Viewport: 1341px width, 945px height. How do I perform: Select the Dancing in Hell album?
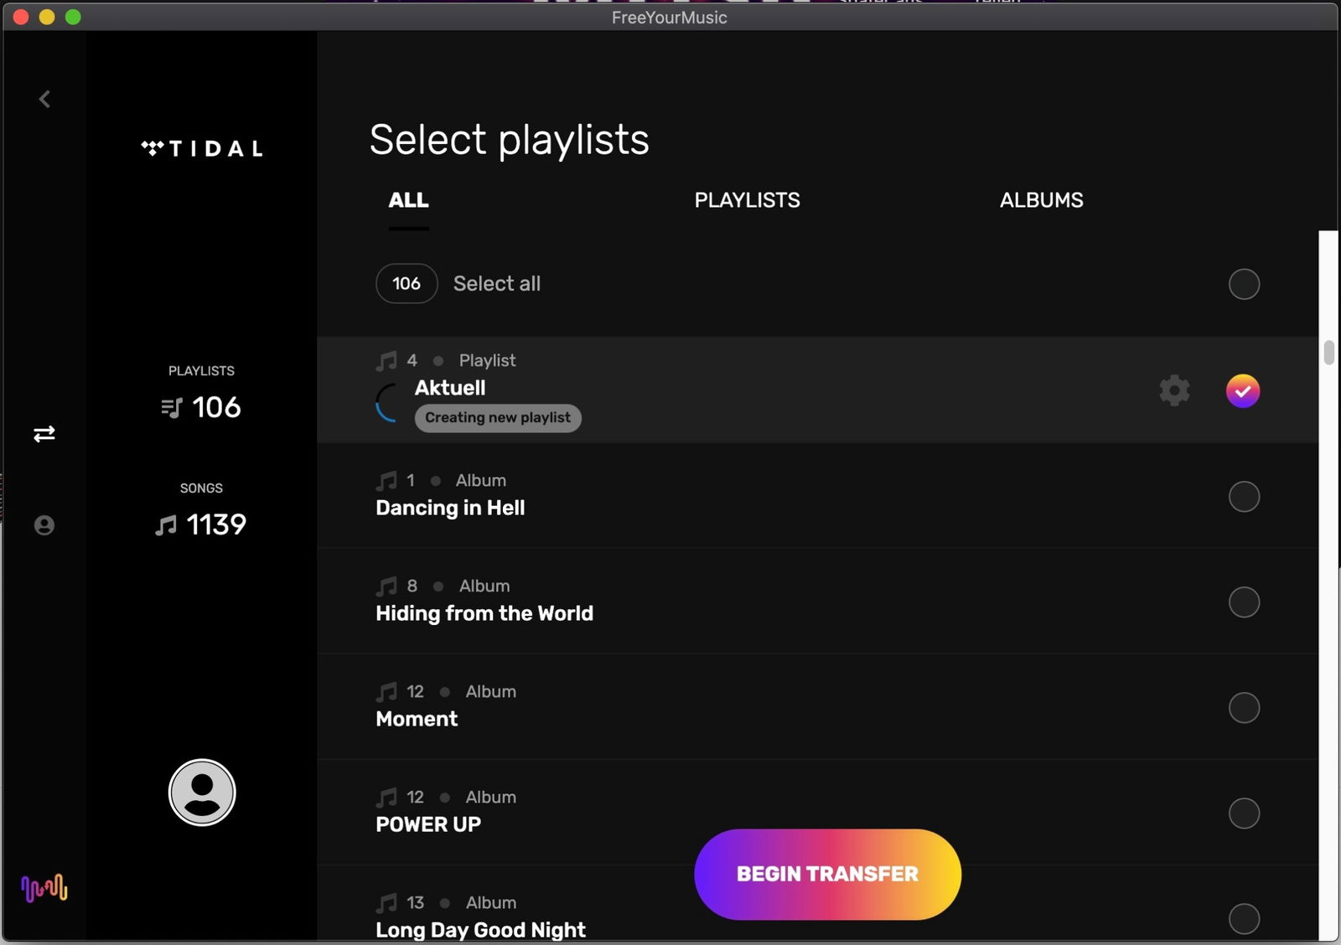click(1244, 497)
